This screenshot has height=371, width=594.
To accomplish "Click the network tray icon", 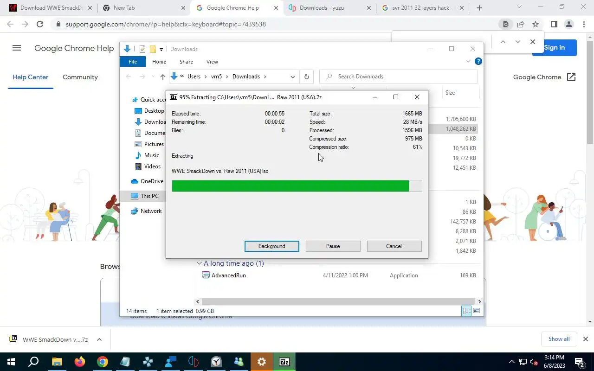I will pos(523,362).
